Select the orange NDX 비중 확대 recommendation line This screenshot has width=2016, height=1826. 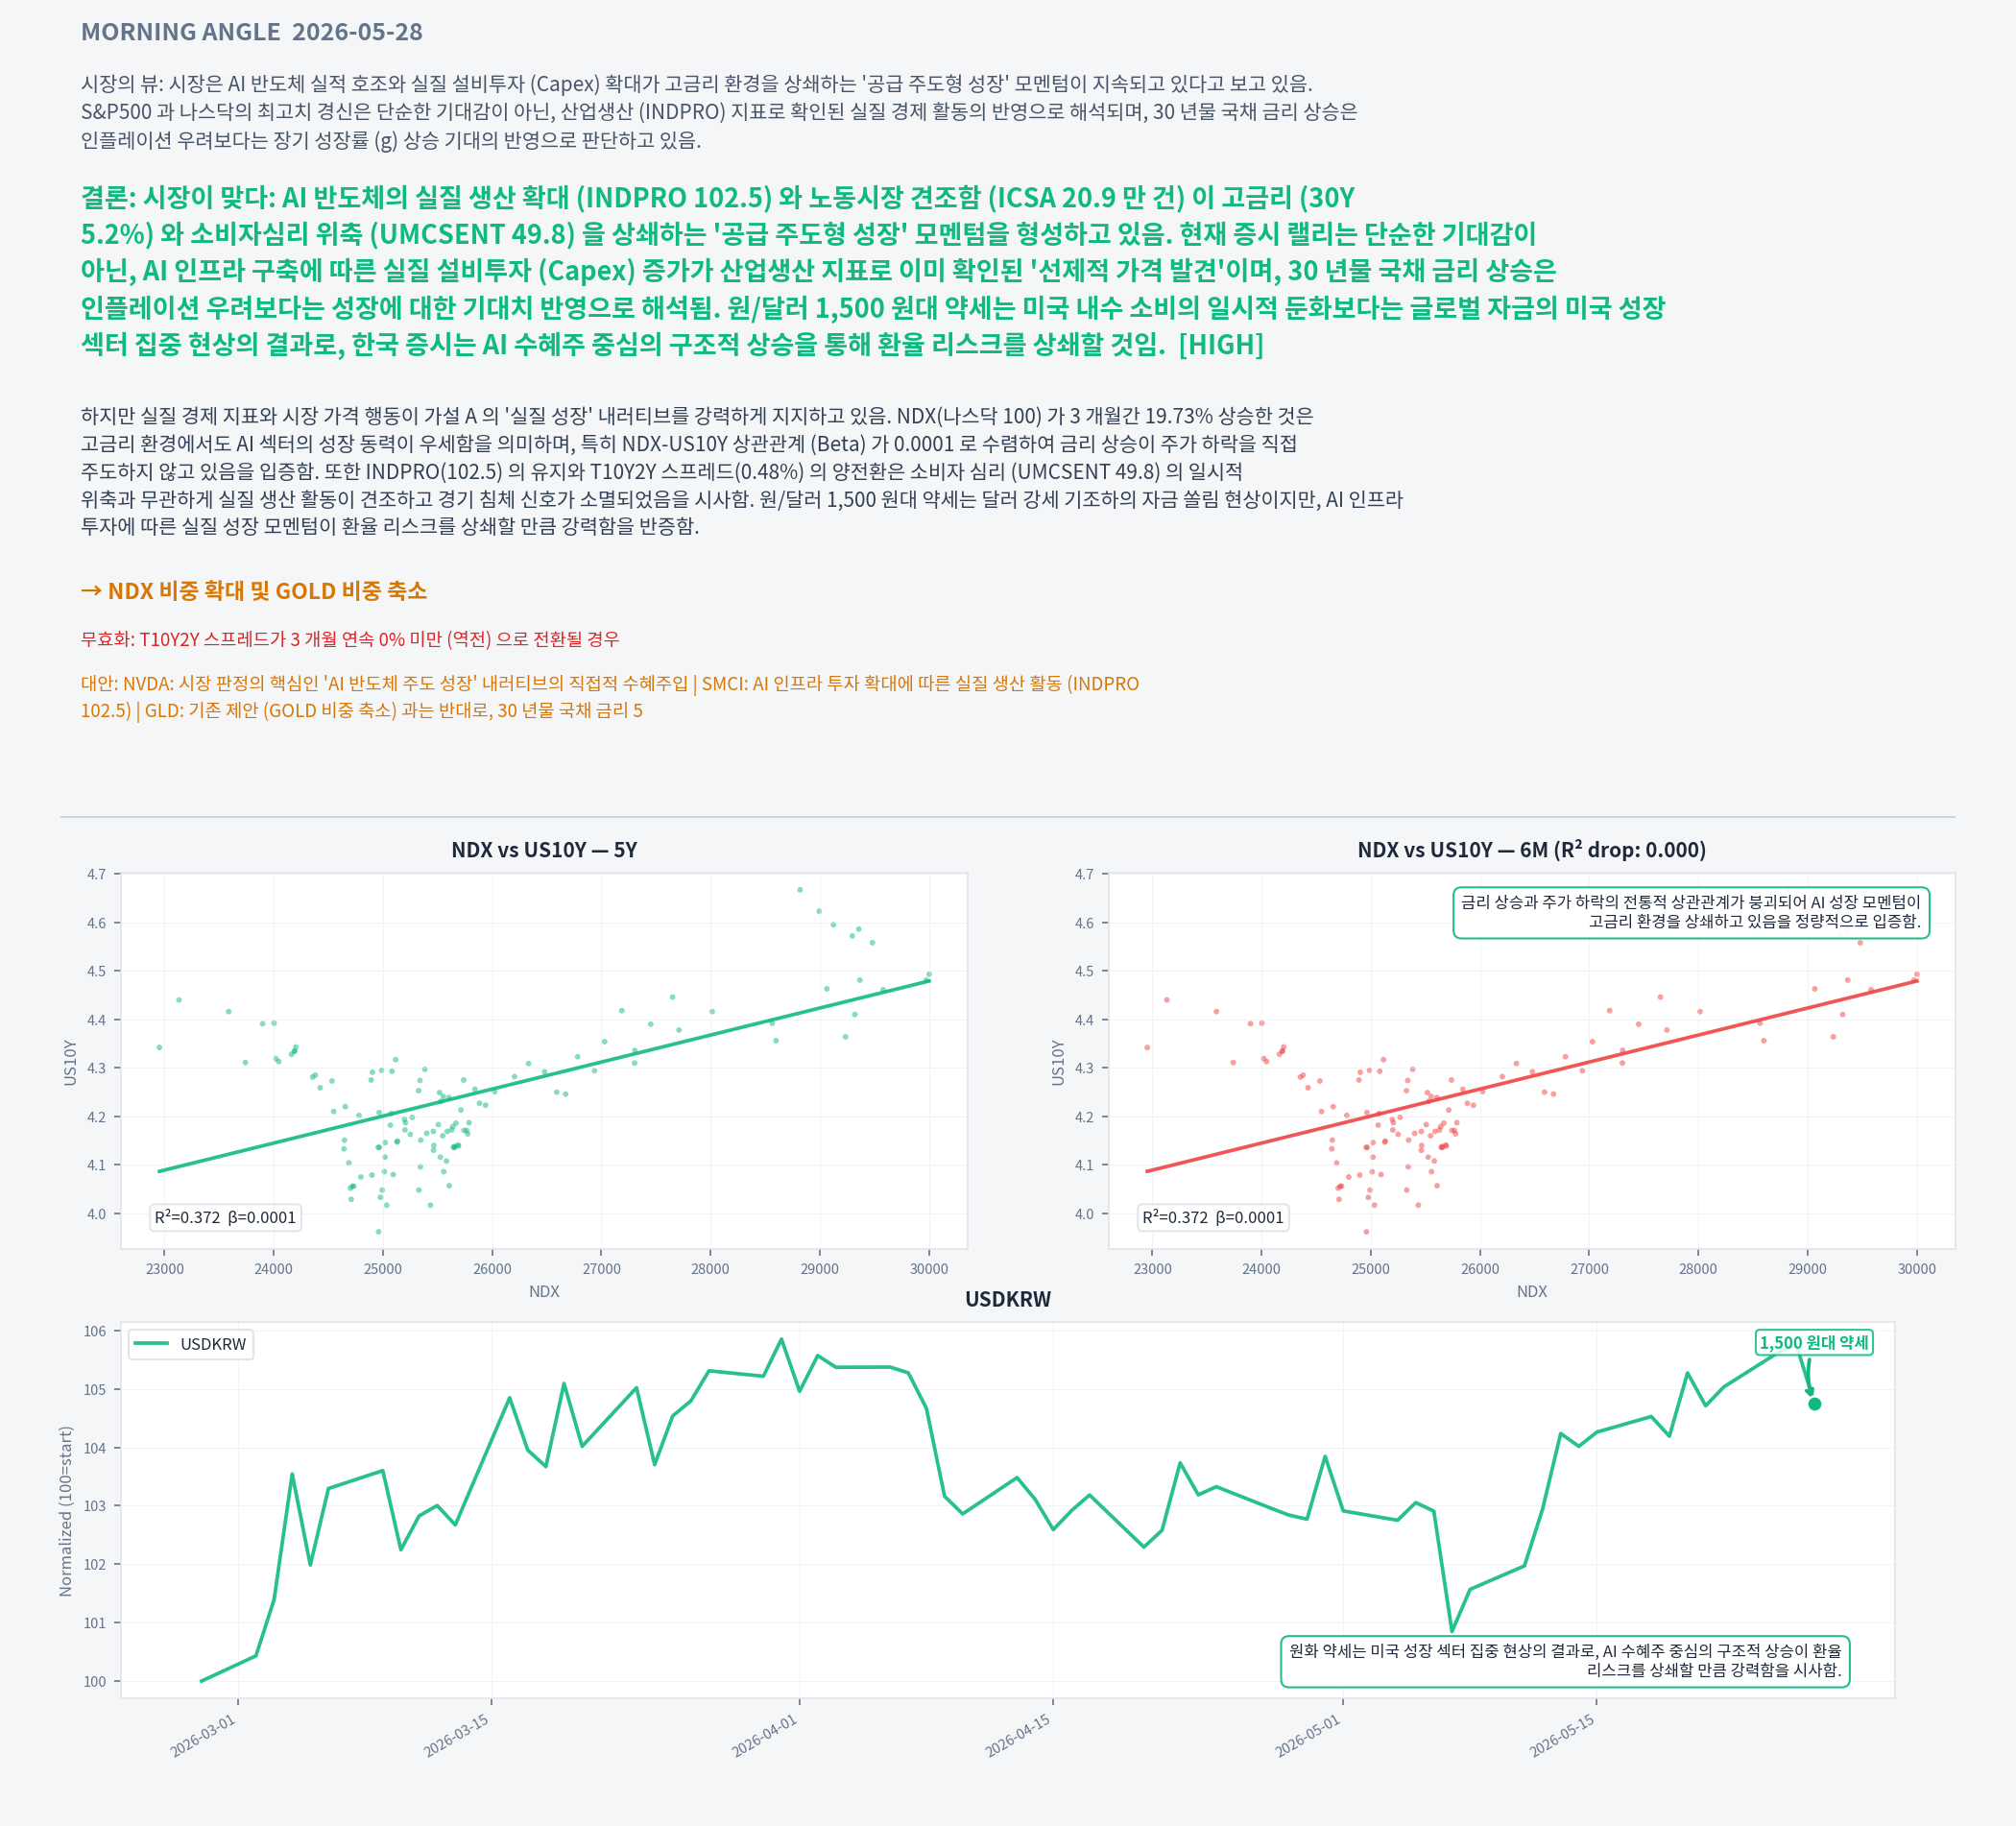(254, 591)
